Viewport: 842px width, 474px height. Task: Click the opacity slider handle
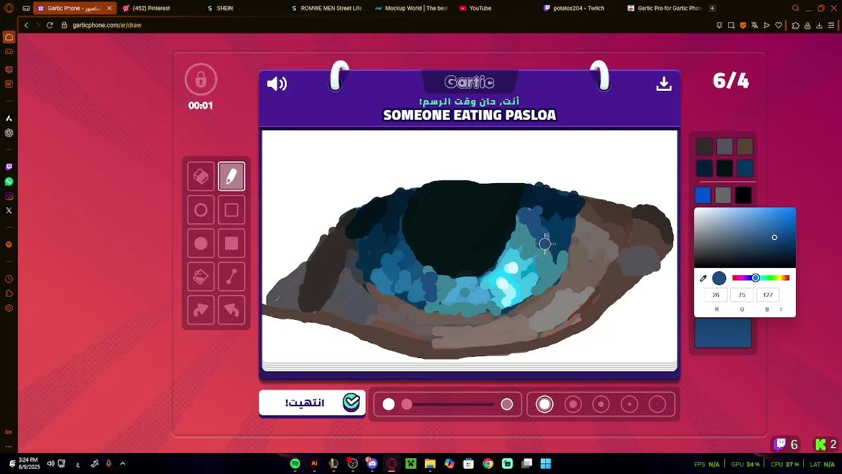point(407,404)
